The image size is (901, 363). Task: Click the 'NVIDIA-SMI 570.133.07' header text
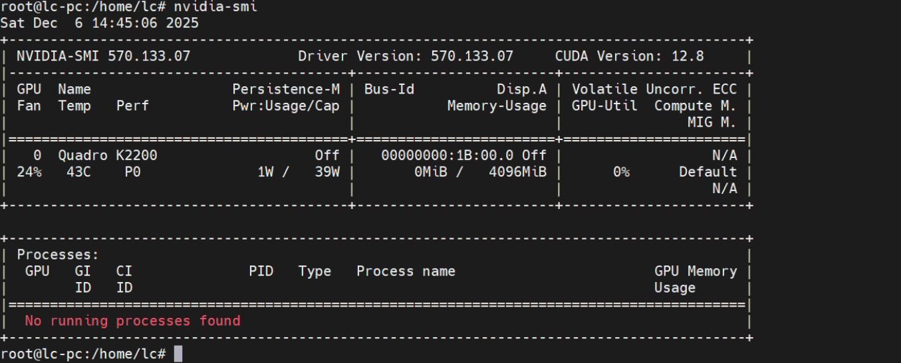coord(103,56)
